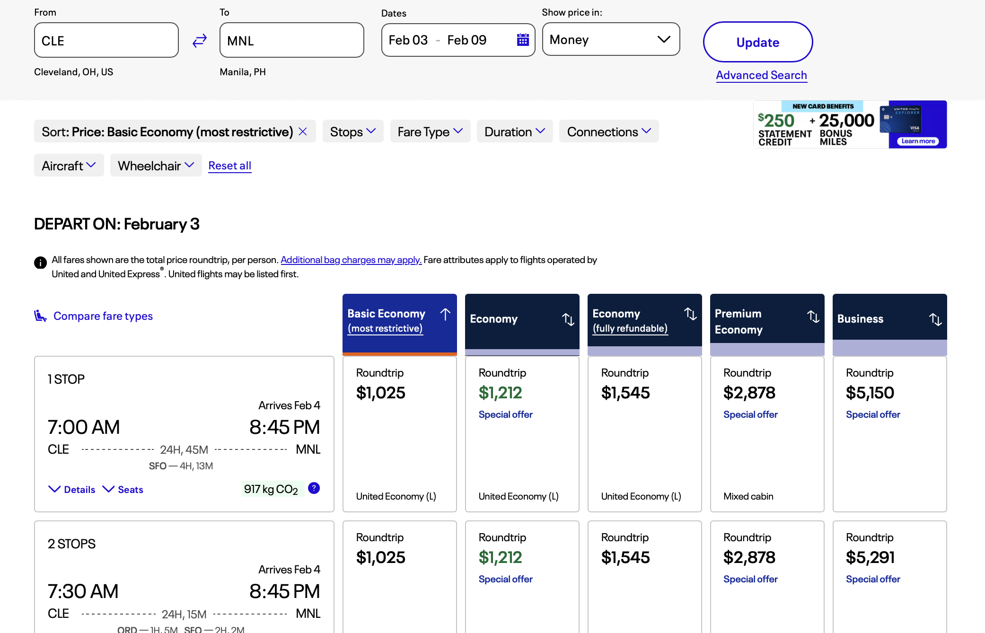Sort by Business price arrows

935,319
